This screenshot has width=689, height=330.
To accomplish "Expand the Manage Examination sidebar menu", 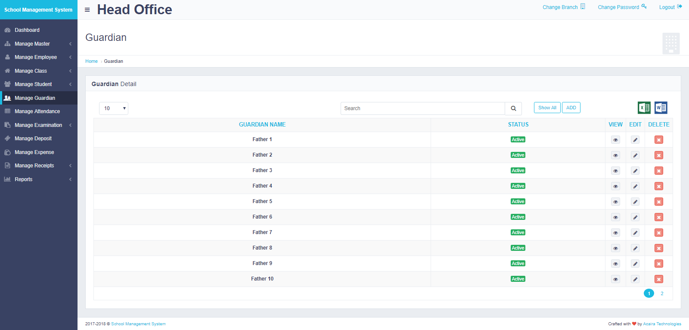I will 38,125.
